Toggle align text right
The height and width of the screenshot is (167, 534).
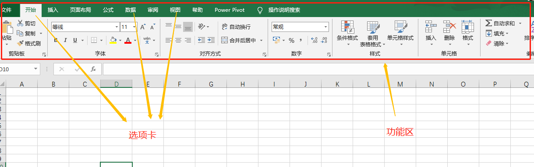click(188, 40)
